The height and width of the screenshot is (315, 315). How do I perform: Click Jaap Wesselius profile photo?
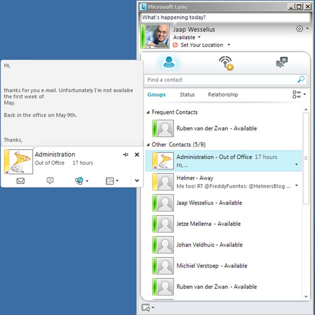point(157,36)
